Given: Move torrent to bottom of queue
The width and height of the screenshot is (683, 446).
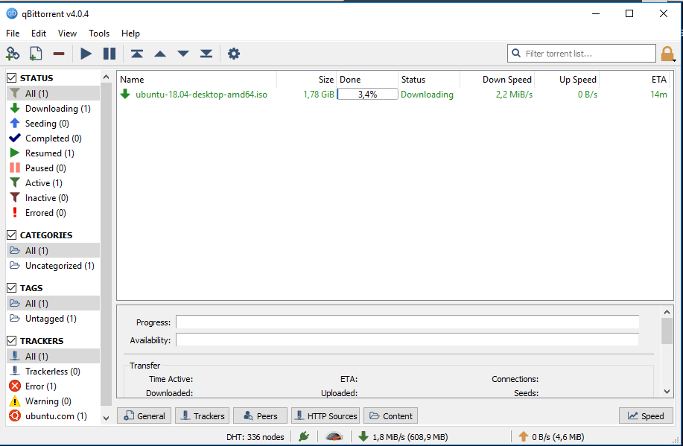Looking at the screenshot, I should click(x=206, y=54).
